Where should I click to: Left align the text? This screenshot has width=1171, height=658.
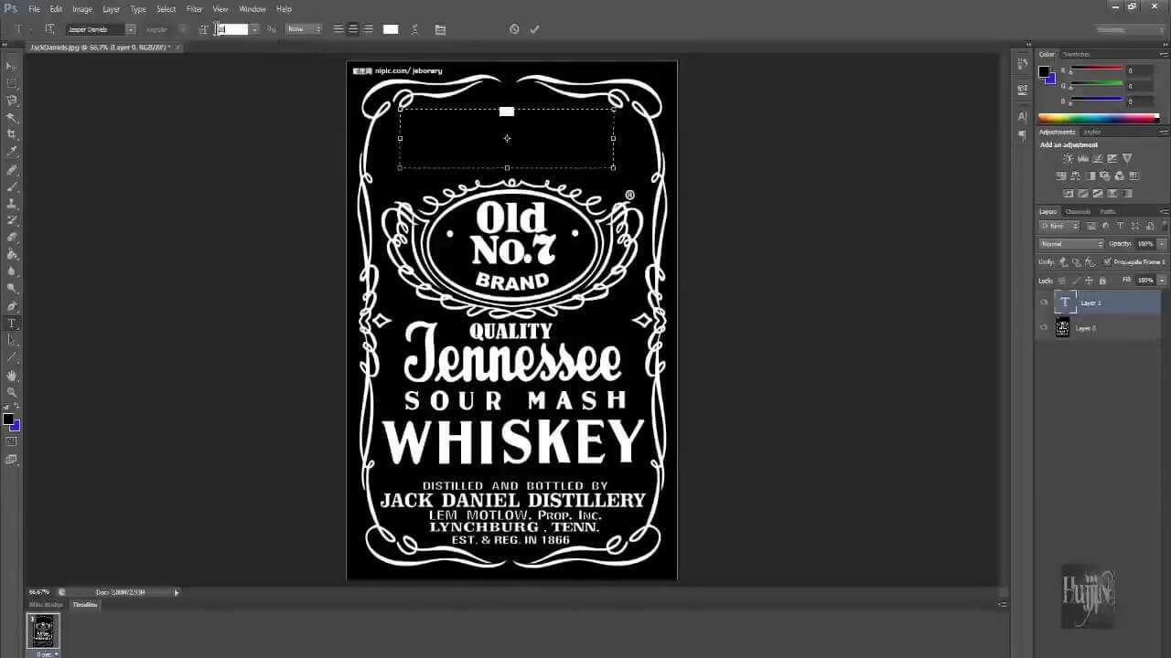point(338,29)
